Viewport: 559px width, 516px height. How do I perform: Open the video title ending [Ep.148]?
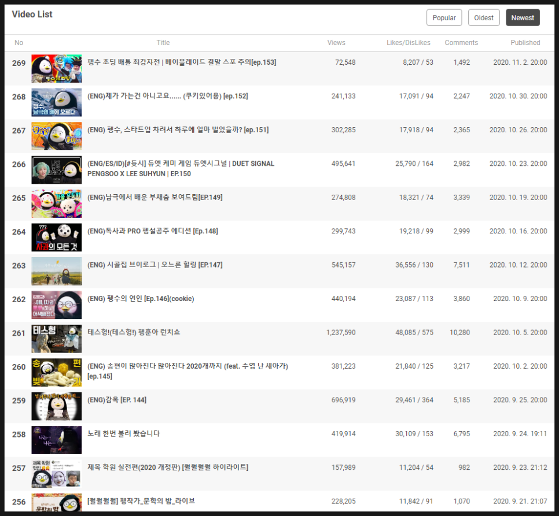coord(153,231)
